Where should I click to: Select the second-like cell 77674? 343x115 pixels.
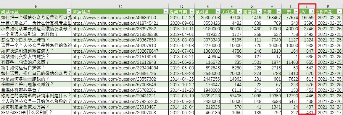click(290, 17)
